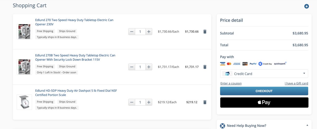The image size is (317, 129).
Task: Click Ships Ground tag on Edlund 270B 115V
Action: [67, 67]
